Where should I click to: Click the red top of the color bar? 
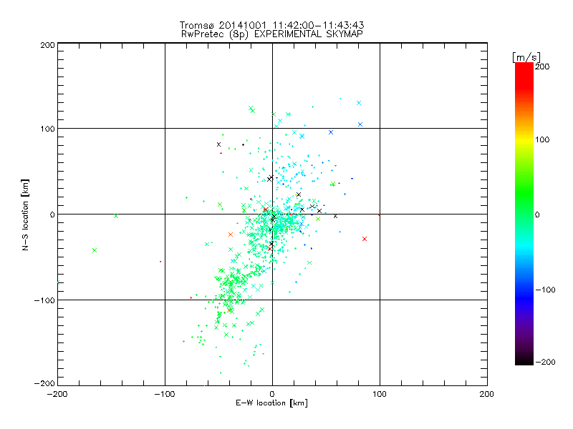tap(524, 68)
